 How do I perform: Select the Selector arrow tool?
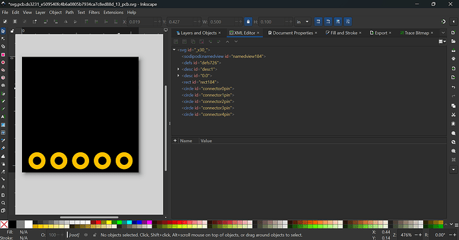pyautogui.click(x=3, y=31)
